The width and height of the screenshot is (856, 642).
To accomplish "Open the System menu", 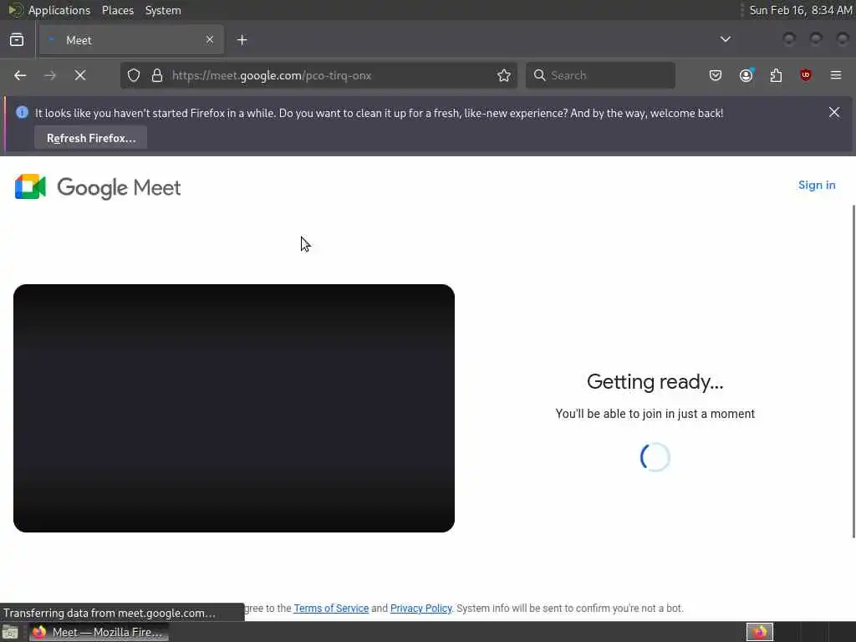I will click(x=163, y=10).
